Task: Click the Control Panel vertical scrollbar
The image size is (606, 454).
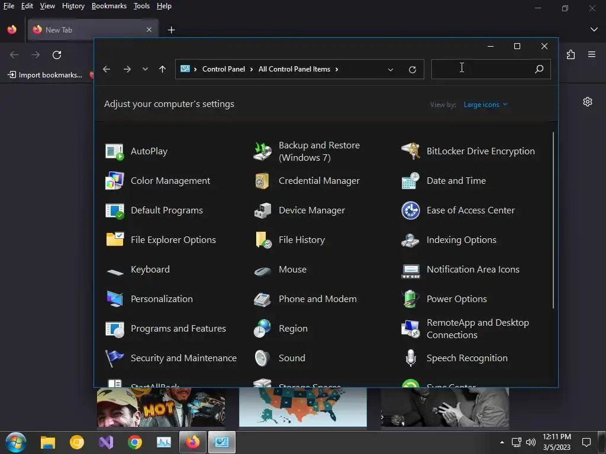Action: (553, 220)
